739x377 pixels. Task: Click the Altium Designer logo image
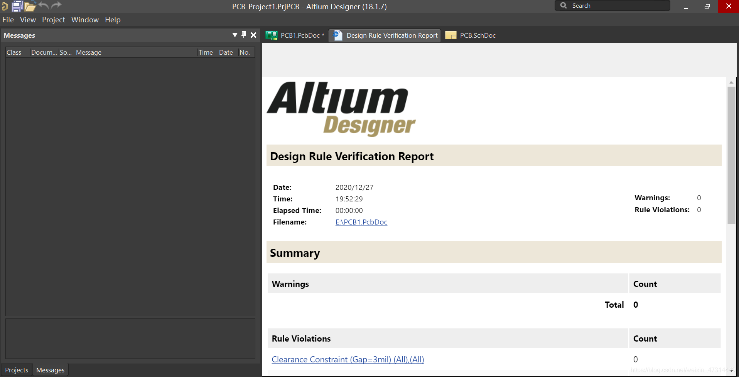pyautogui.click(x=341, y=109)
